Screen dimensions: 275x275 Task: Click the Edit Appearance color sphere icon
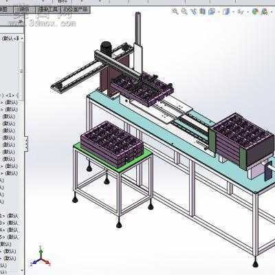pos(255,11)
